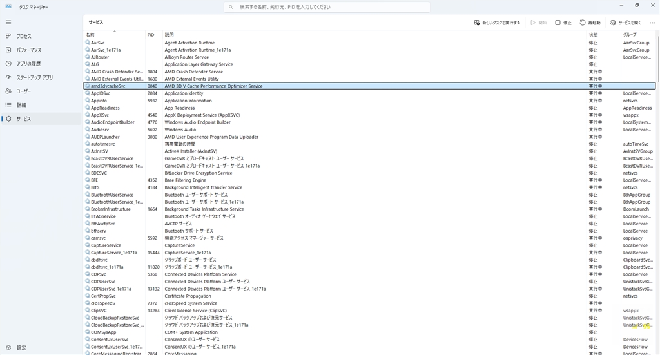
Task: Select AMD External Events Utility description
Action: pos(191,79)
